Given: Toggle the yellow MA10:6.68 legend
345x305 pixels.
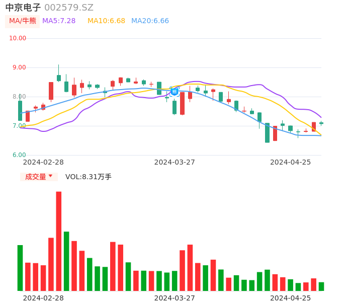Looking at the screenshot, I should [x=106, y=21].
